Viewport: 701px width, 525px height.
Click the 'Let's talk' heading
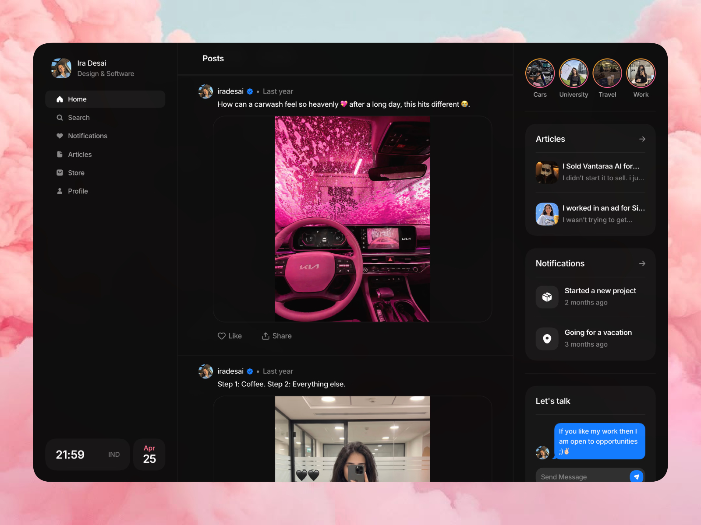pos(553,401)
